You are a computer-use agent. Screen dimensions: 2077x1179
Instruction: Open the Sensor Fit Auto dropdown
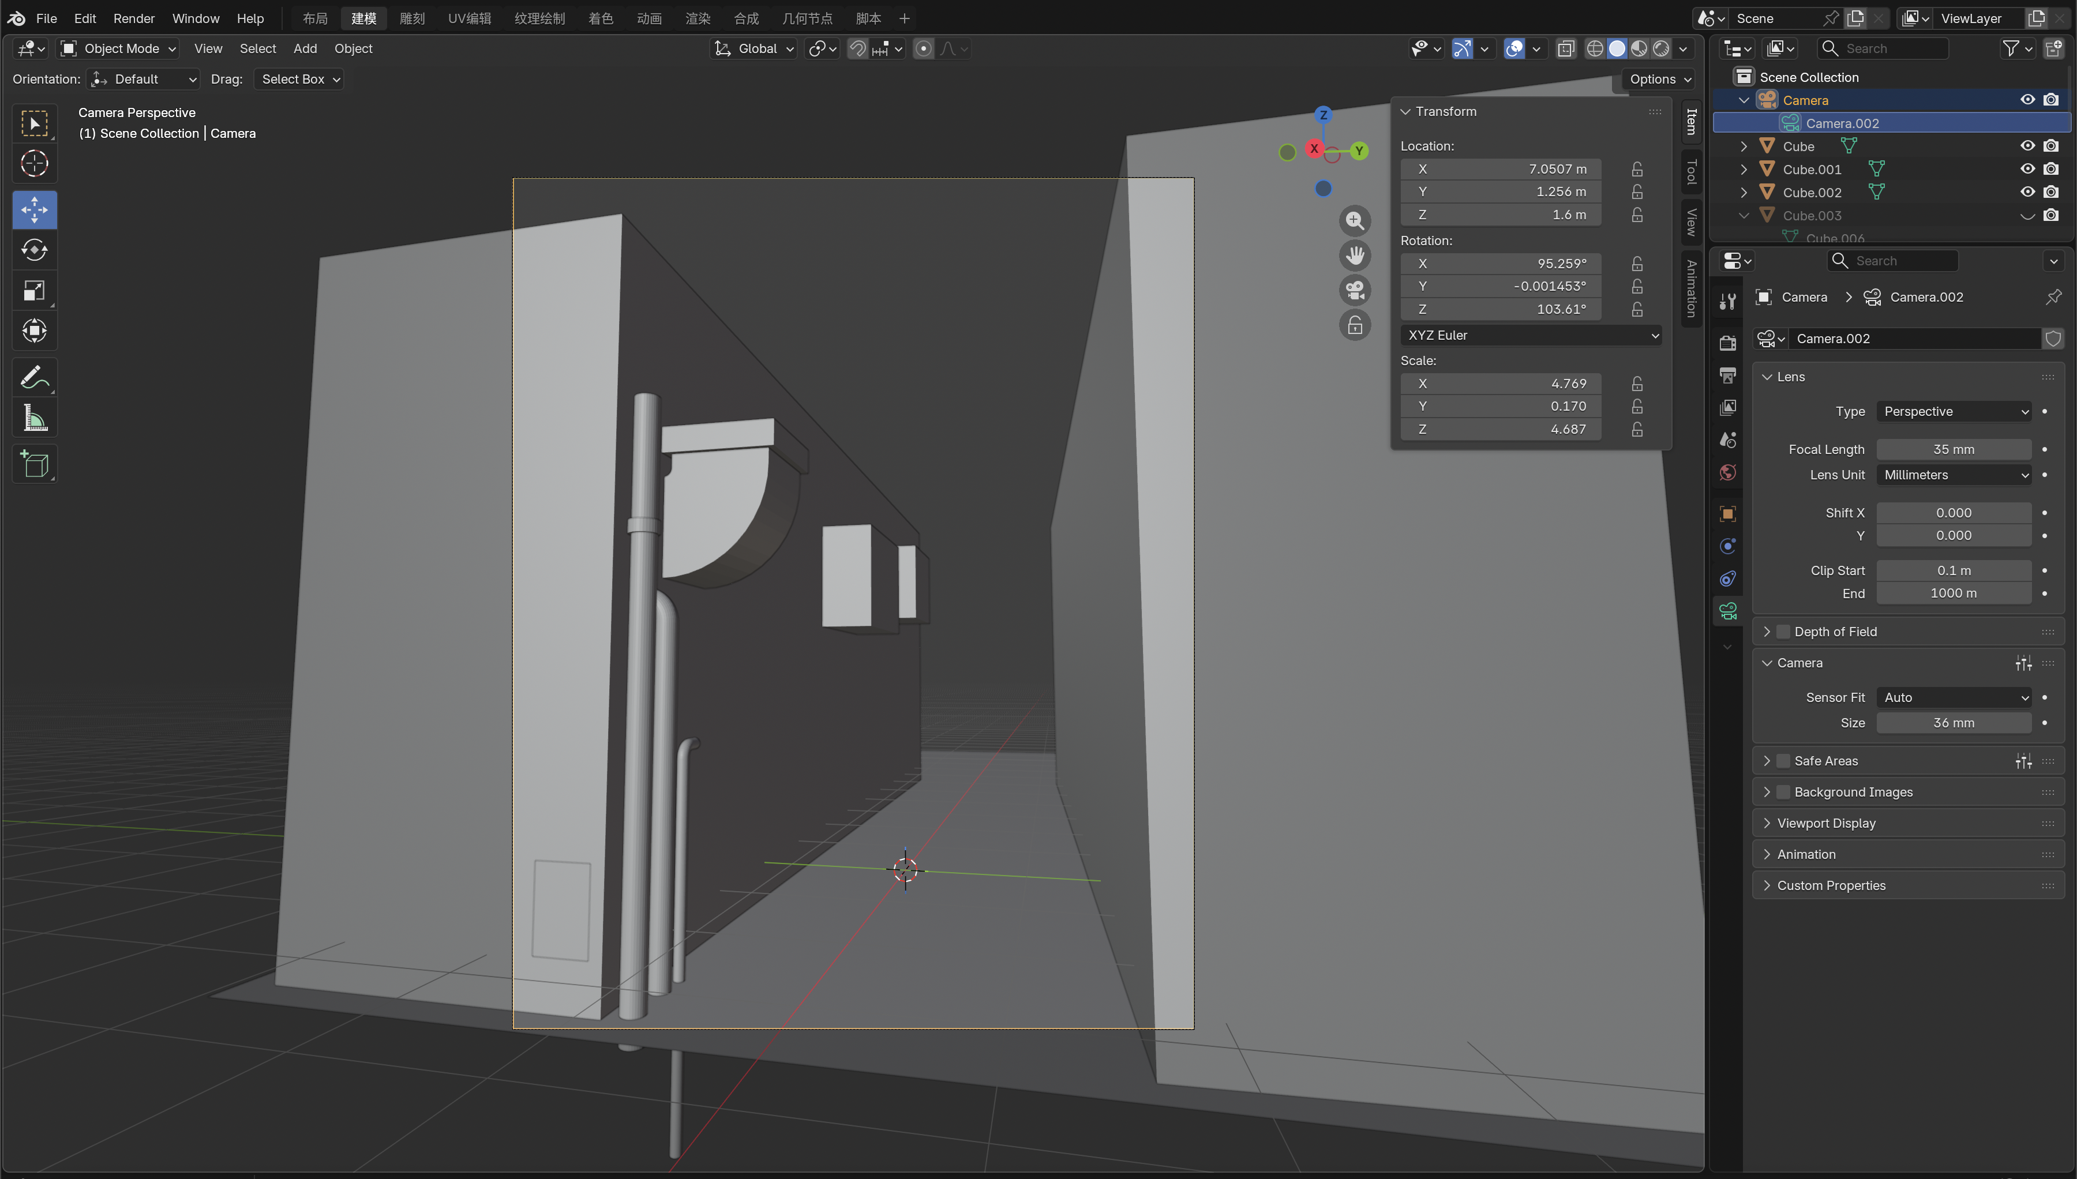pyautogui.click(x=1953, y=697)
